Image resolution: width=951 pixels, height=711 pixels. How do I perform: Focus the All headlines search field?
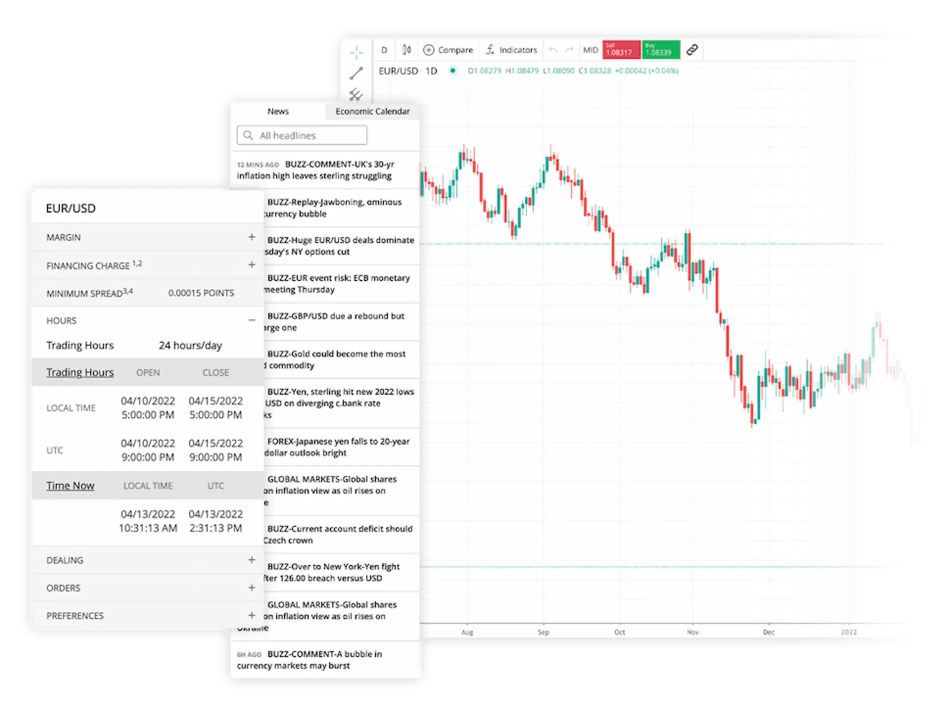pos(302,136)
